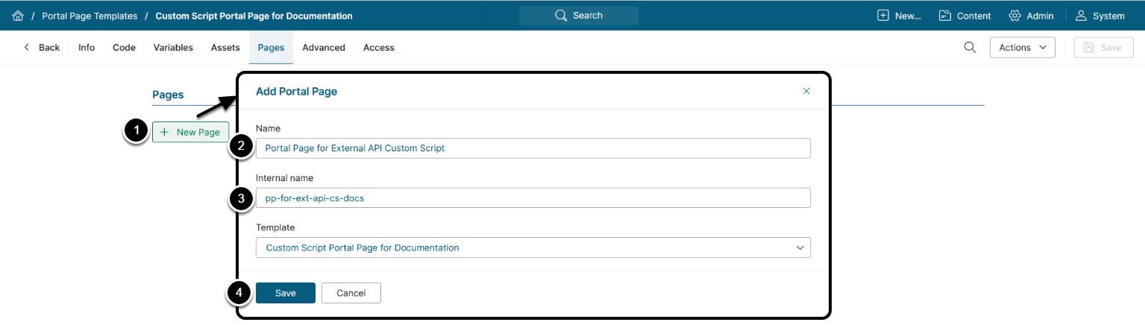Open the Assets tab
This screenshot has height=325, width=1145.
pyautogui.click(x=225, y=48)
